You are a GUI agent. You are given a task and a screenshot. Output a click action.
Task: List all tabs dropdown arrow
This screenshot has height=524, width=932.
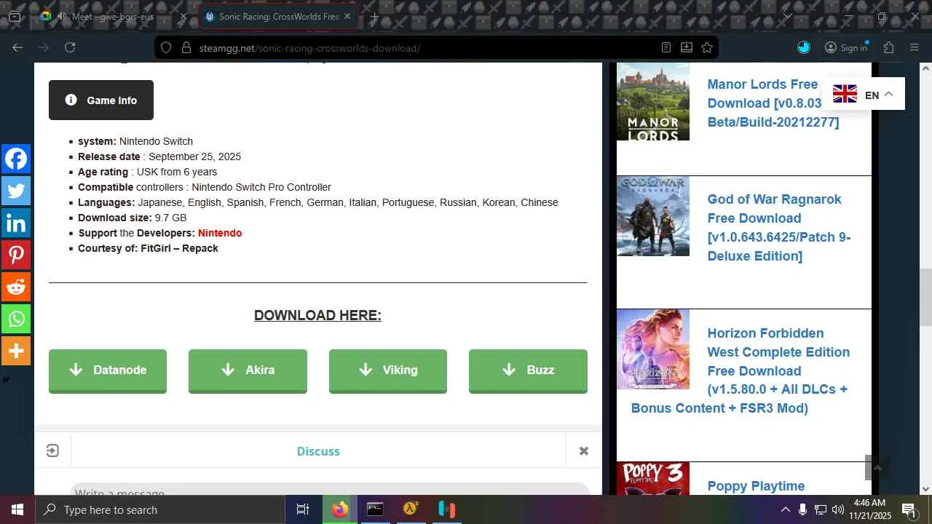click(787, 16)
